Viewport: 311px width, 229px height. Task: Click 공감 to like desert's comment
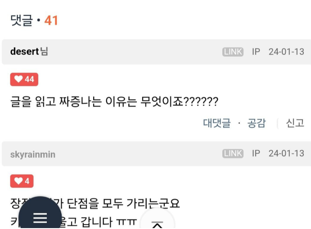(257, 123)
